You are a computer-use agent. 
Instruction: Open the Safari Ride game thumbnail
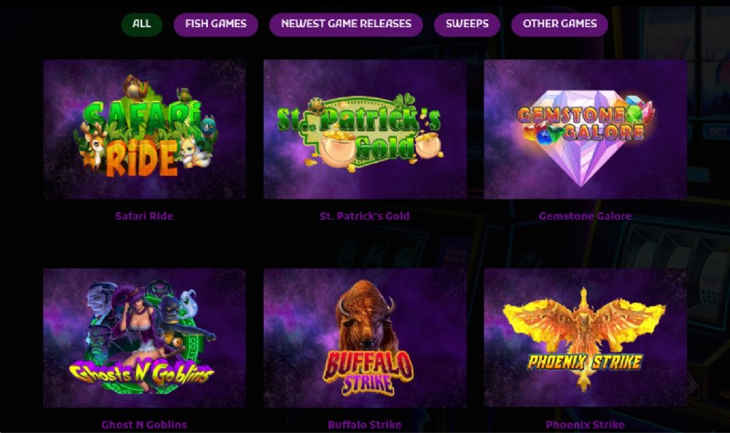pyautogui.click(x=144, y=129)
